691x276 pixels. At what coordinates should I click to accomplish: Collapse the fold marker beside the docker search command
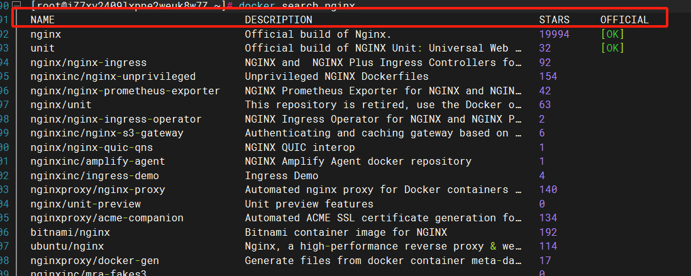[x=18, y=4]
